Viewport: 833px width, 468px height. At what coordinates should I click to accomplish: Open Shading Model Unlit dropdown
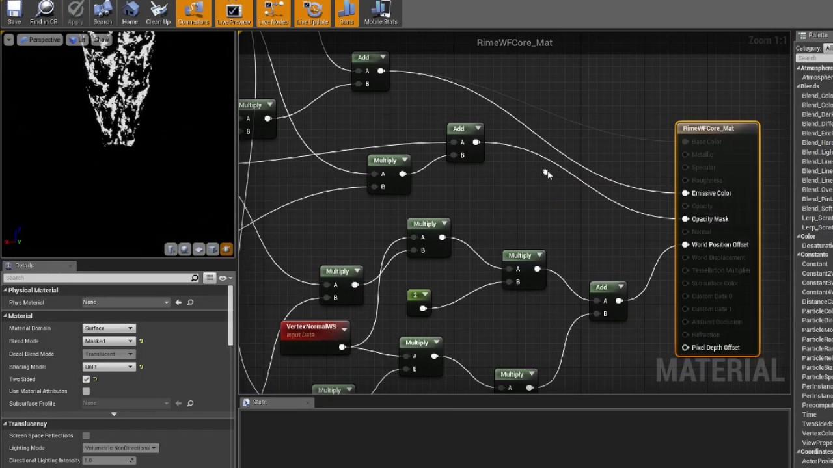coord(109,367)
